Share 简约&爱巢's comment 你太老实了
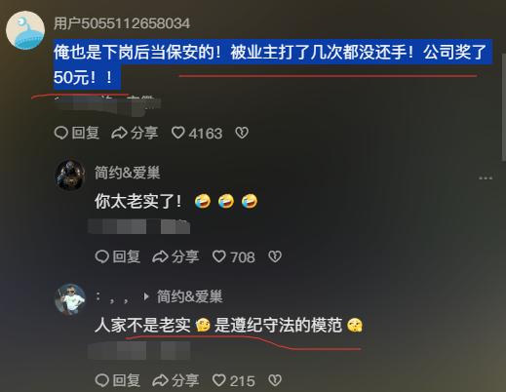This screenshot has width=506, height=392. pos(175,256)
